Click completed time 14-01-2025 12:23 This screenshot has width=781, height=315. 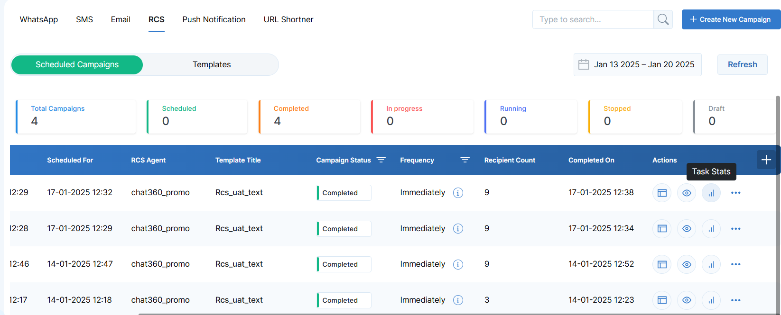601,300
